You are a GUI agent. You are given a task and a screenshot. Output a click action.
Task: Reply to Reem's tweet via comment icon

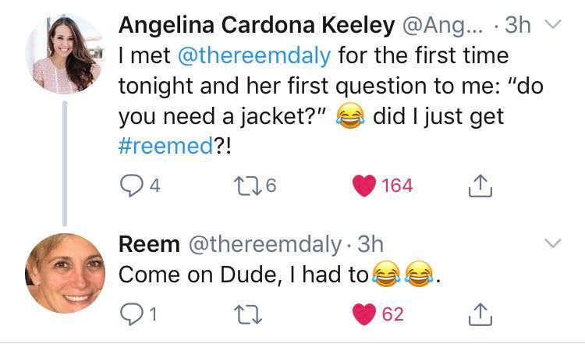130,314
